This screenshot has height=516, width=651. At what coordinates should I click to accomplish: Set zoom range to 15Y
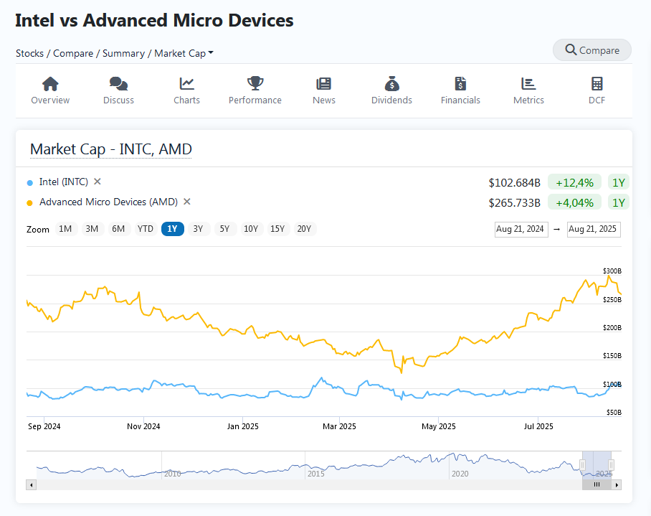click(277, 229)
